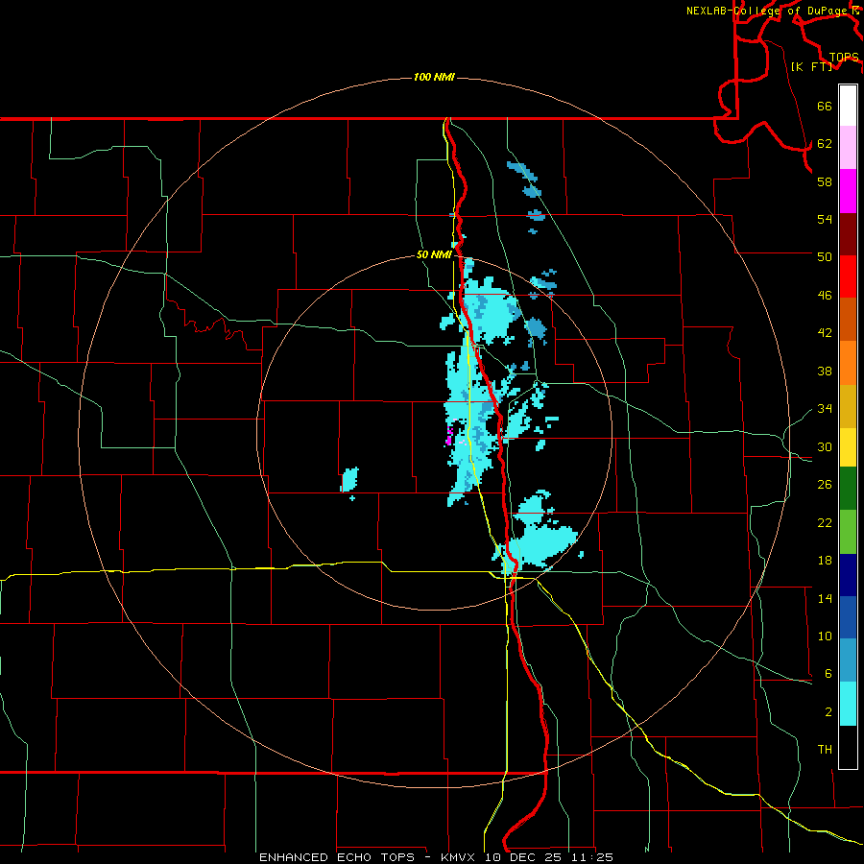Viewport: 864px width, 864px height.
Task: Click the '[K FT]' units label
Action: pyautogui.click(x=811, y=66)
